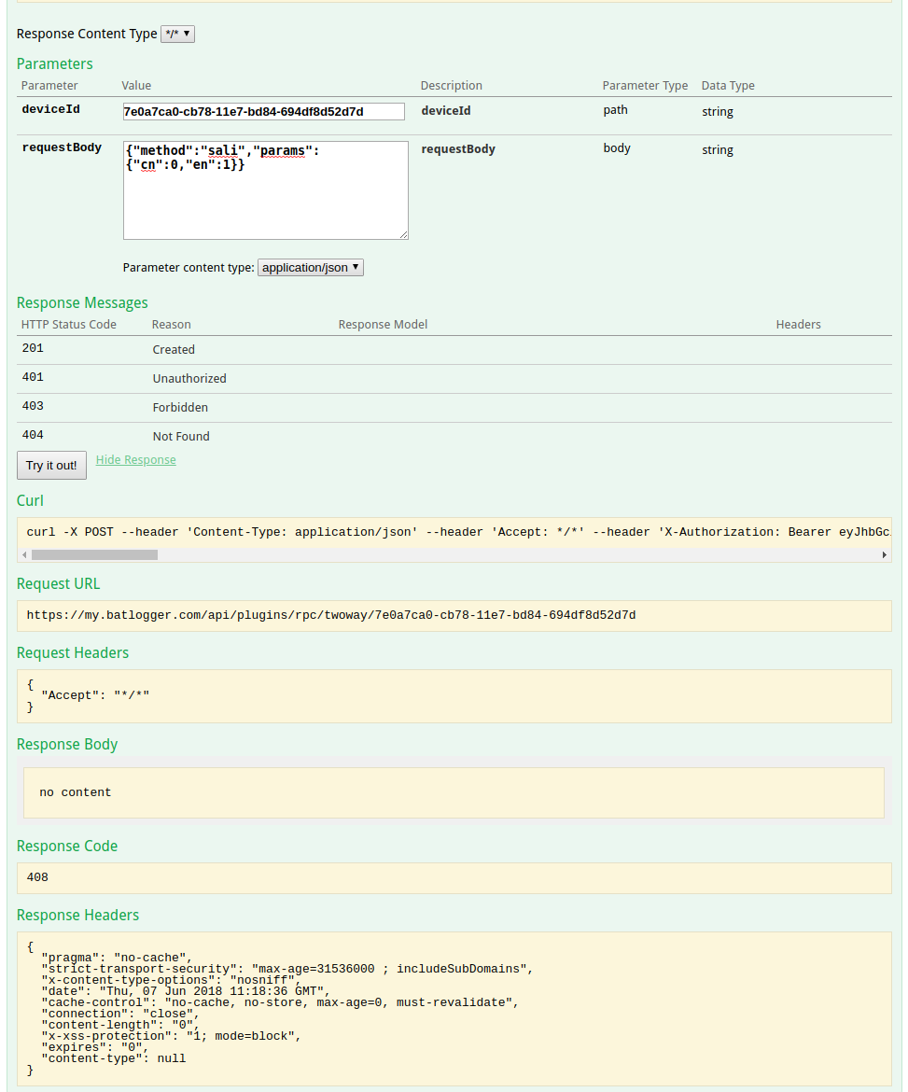Click the Parameters section heading
Image resolution: width=908 pixels, height=1092 pixels.
[54, 63]
